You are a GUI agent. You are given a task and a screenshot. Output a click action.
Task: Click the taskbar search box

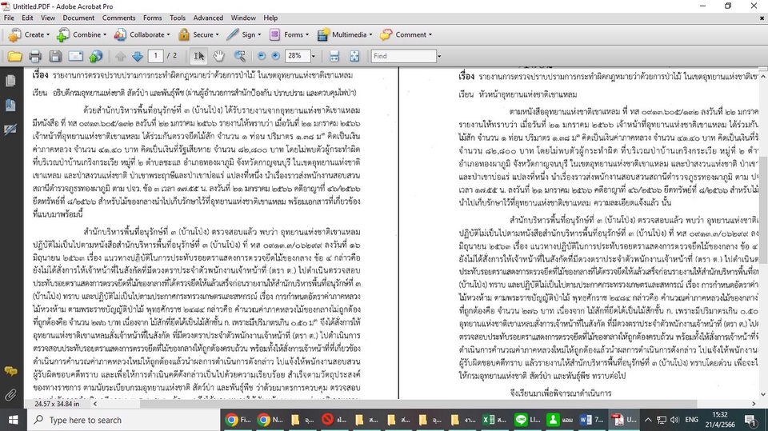(x=123, y=420)
